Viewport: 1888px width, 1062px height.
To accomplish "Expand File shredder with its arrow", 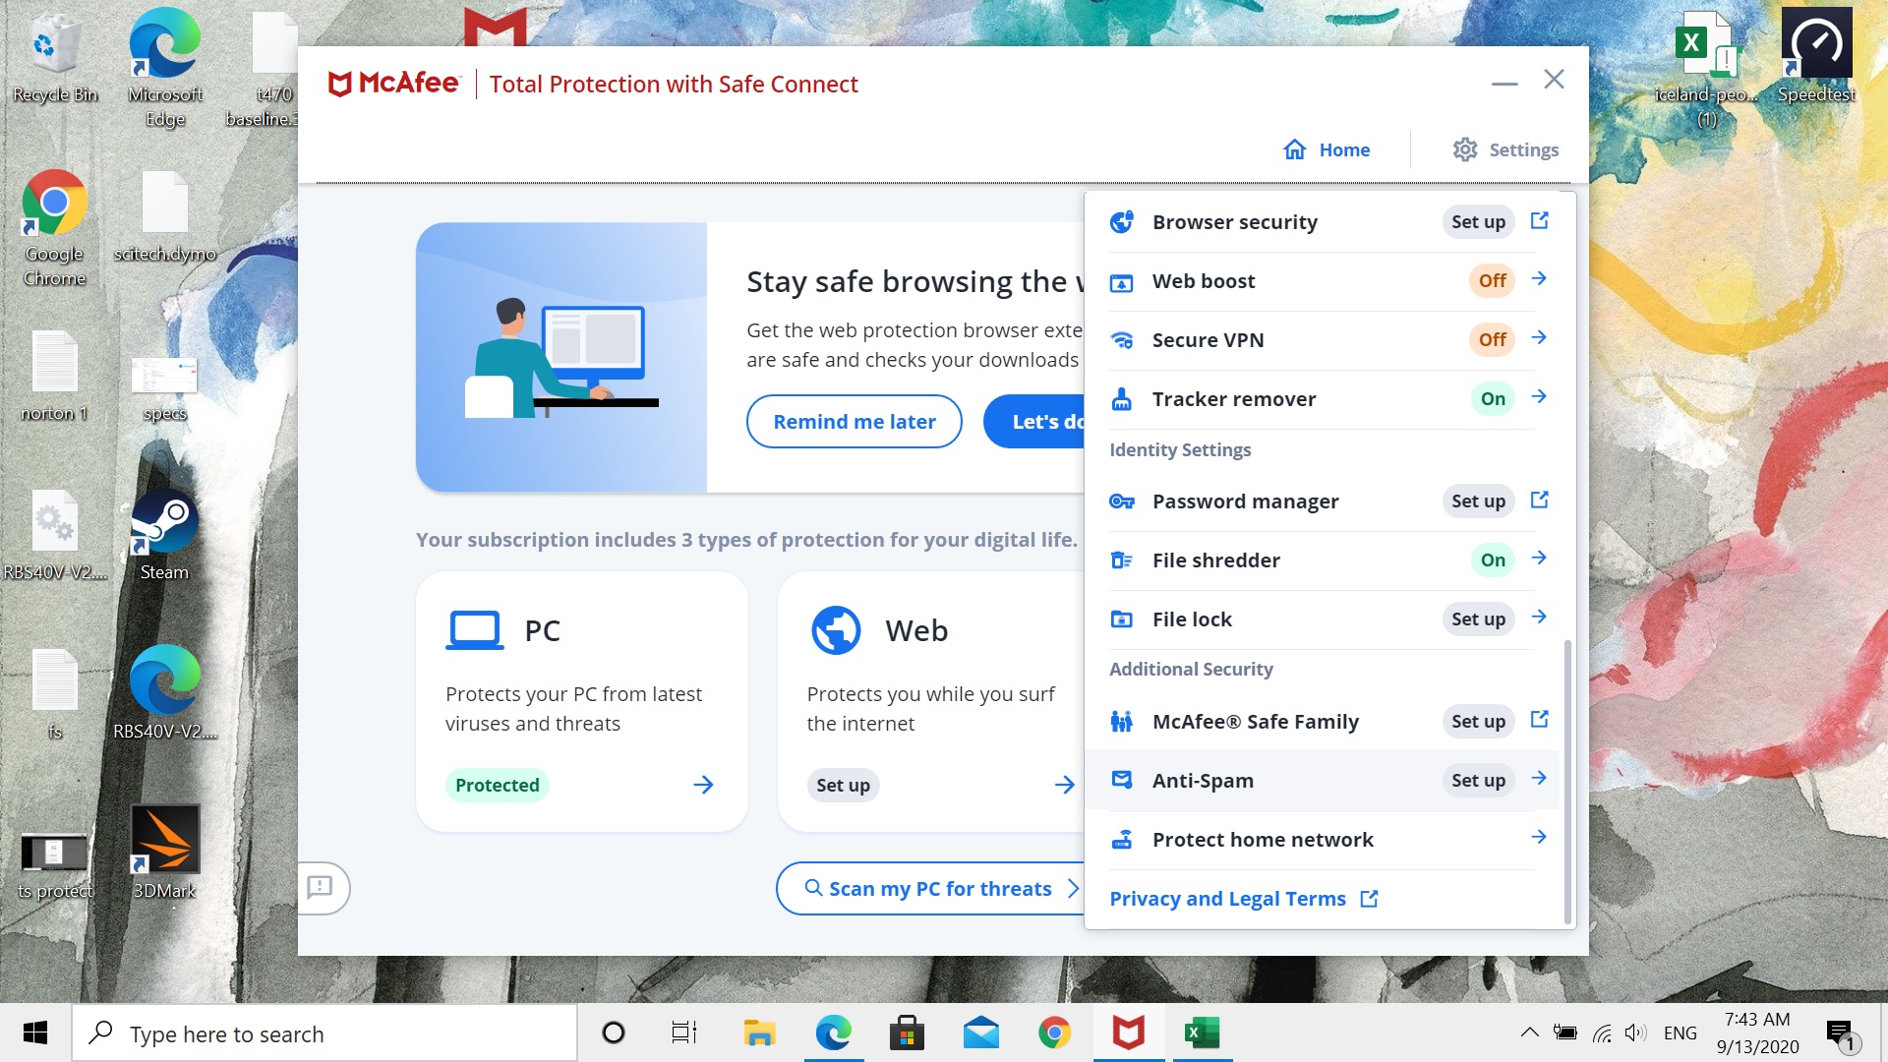I will (x=1539, y=559).
